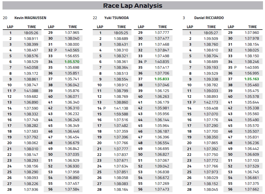Select Daniel RICCIARDO driver name

tap(209, 18)
